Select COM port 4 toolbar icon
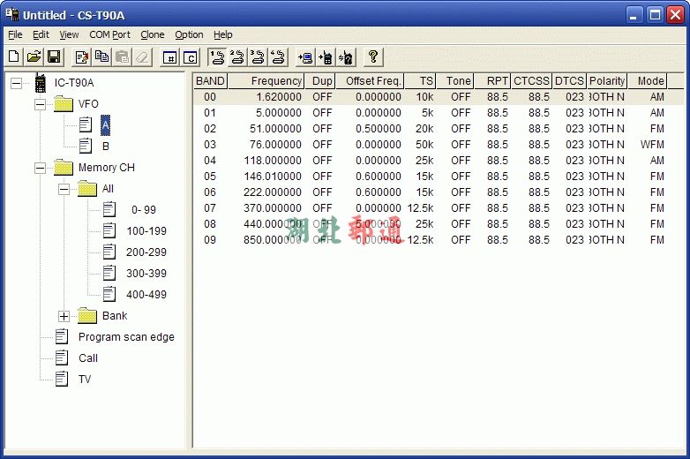The width and height of the screenshot is (690, 459). 278,57
